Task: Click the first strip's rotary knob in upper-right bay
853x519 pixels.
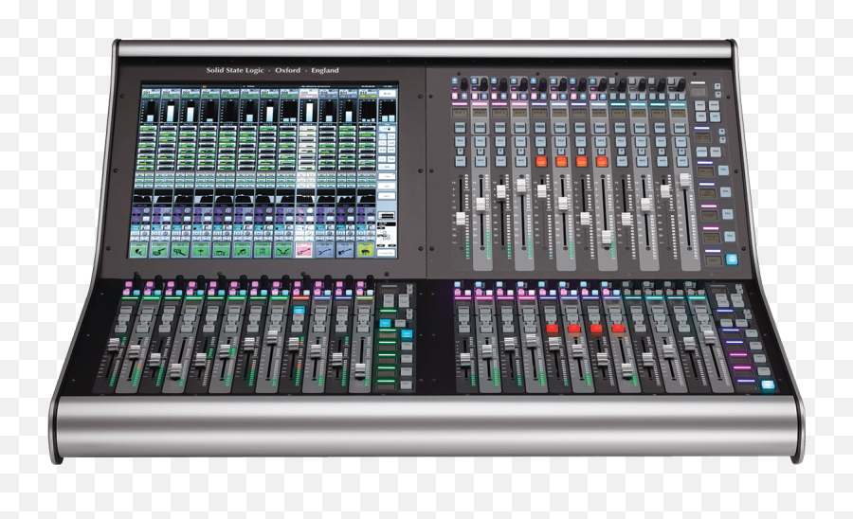Action: (x=464, y=84)
